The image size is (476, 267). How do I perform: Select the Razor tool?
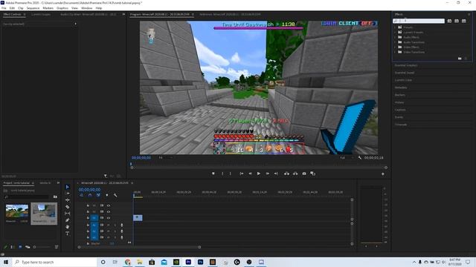coord(68,207)
